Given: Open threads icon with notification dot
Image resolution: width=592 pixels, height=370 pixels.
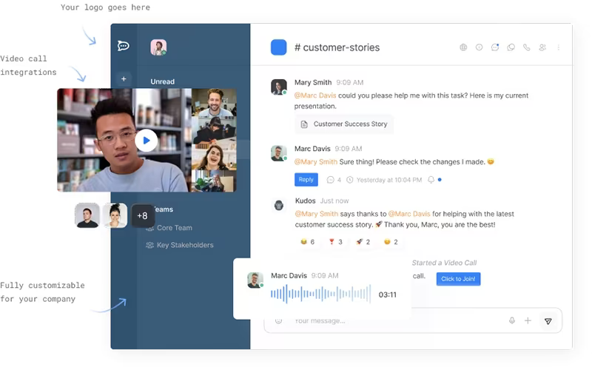Looking at the screenshot, I should click(x=495, y=47).
